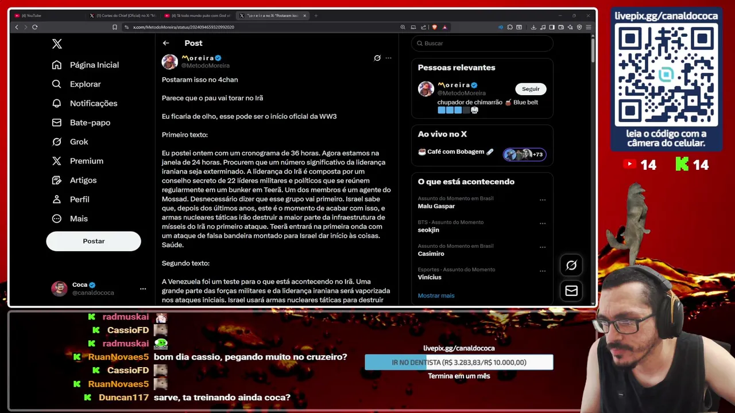Click 'Postaram isso no 4chan' text
The width and height of the screenshot is (735, 413).
tap(200, 80)
